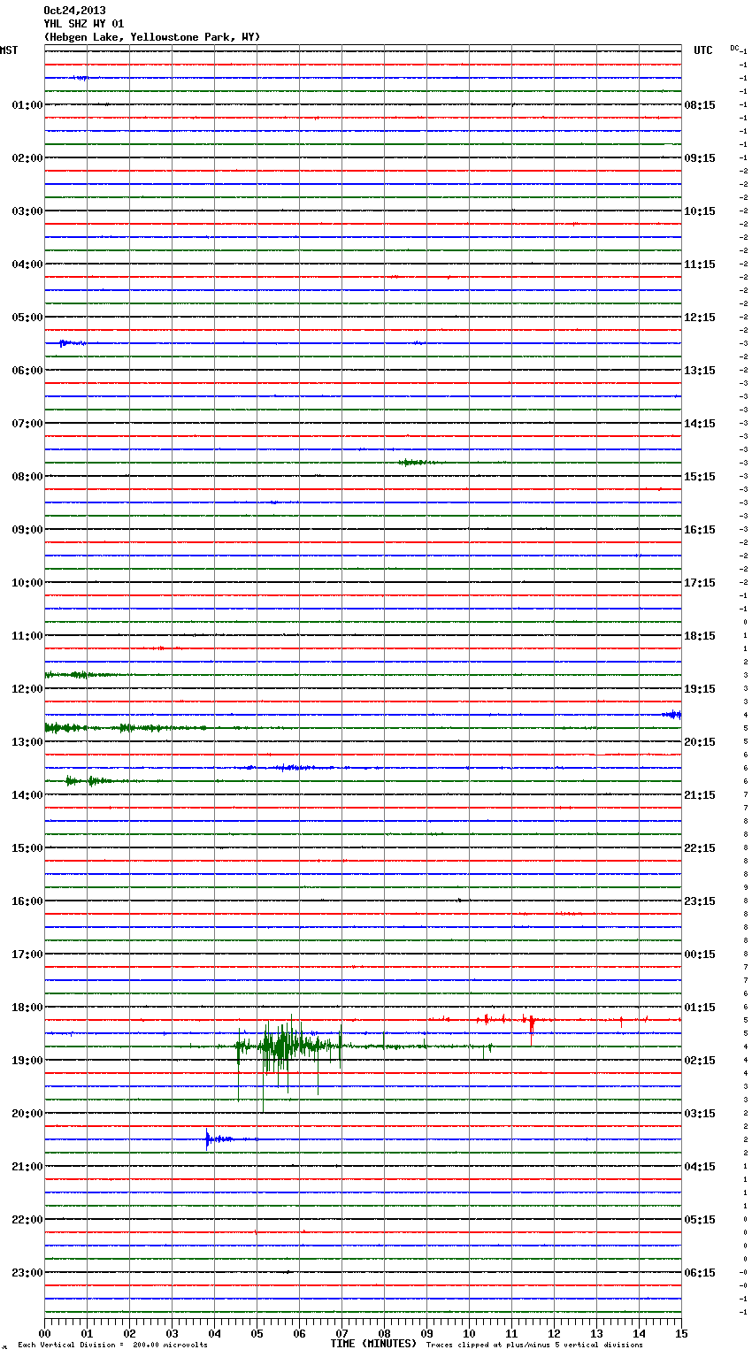Click the DC offset column header
The width and height of the screenshot is (752, 1357).
pos(734,48)
